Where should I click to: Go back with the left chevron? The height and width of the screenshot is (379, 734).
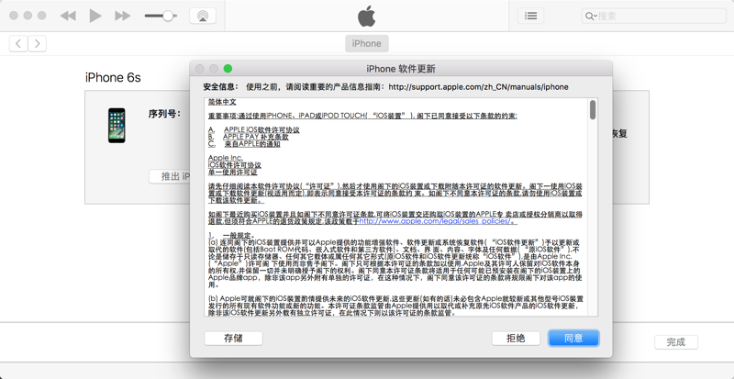18,43
